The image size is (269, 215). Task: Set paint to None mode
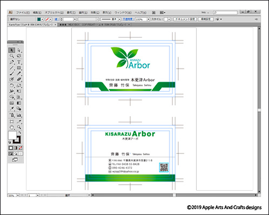(x=21, y=148)
